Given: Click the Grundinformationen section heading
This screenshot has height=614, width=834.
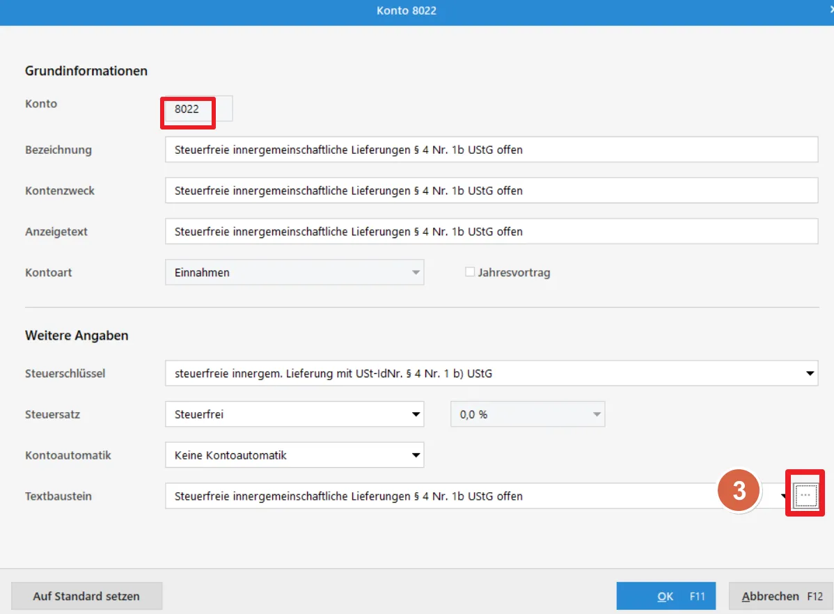Looking at the screenshot, I should 86,71.
